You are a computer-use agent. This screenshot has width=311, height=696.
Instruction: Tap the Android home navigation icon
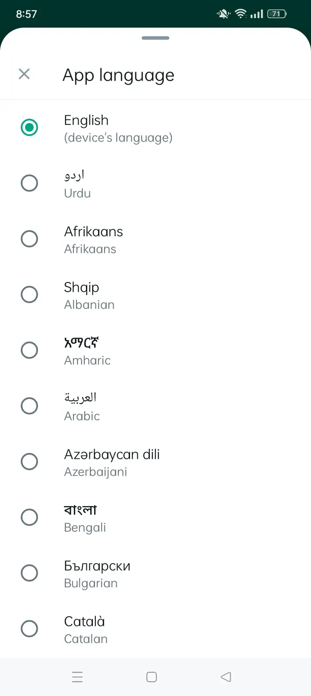coord(152,677)
